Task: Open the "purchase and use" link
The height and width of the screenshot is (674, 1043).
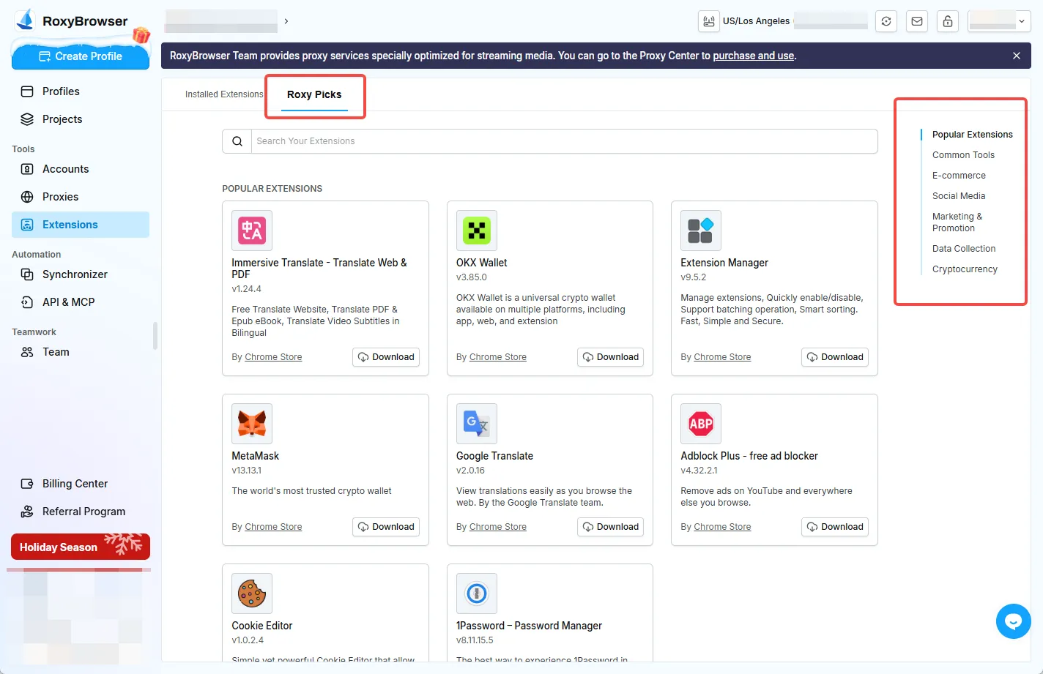Action: (x=753, y=56)
